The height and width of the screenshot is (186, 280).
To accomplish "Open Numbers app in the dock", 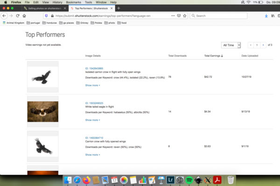I will 142,180.
